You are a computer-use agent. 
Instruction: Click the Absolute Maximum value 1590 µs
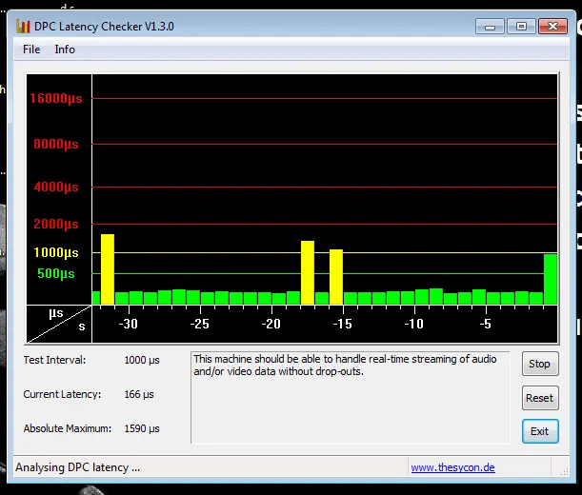click(142, 429)
